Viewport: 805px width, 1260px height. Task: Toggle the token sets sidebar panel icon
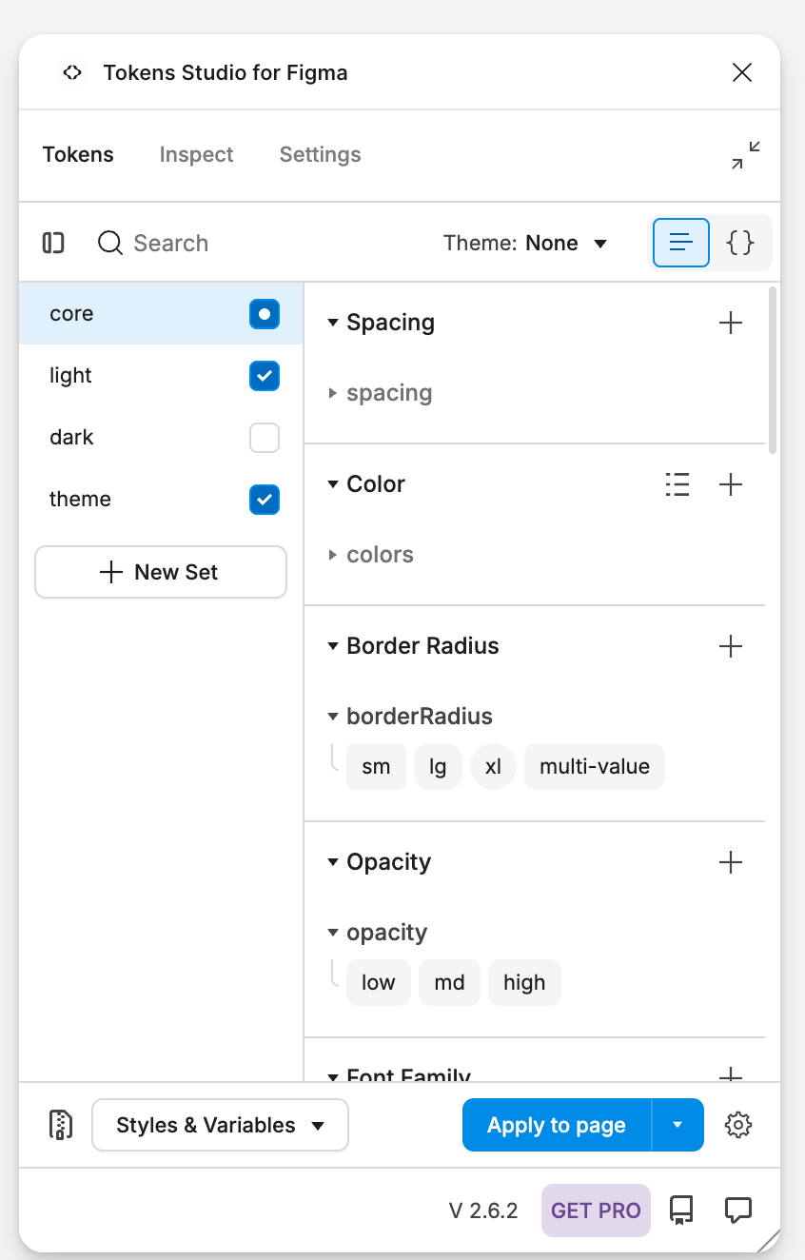(53, 244)
